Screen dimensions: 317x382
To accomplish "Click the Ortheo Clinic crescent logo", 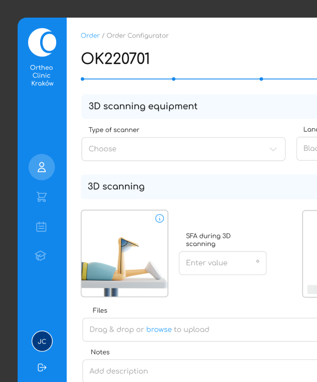I will [x=42, y=42].
